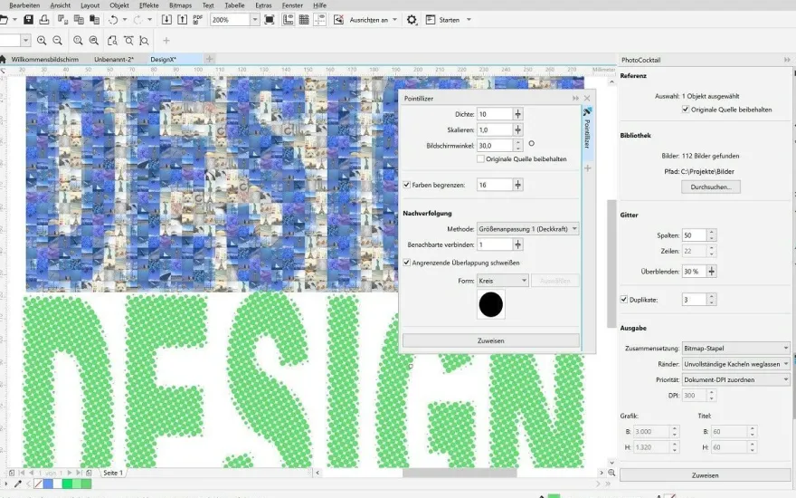The height and width of the screenshot is (498, 796).
Task: Click the Export icon with up arrow
Action: point(182,20)
